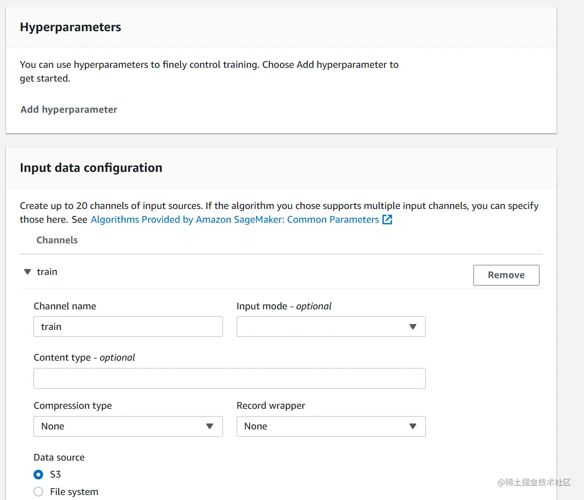This screenshot has height=500, width=584.
Task: Click the Hyperparameters section heading
Action: point(70,27)
